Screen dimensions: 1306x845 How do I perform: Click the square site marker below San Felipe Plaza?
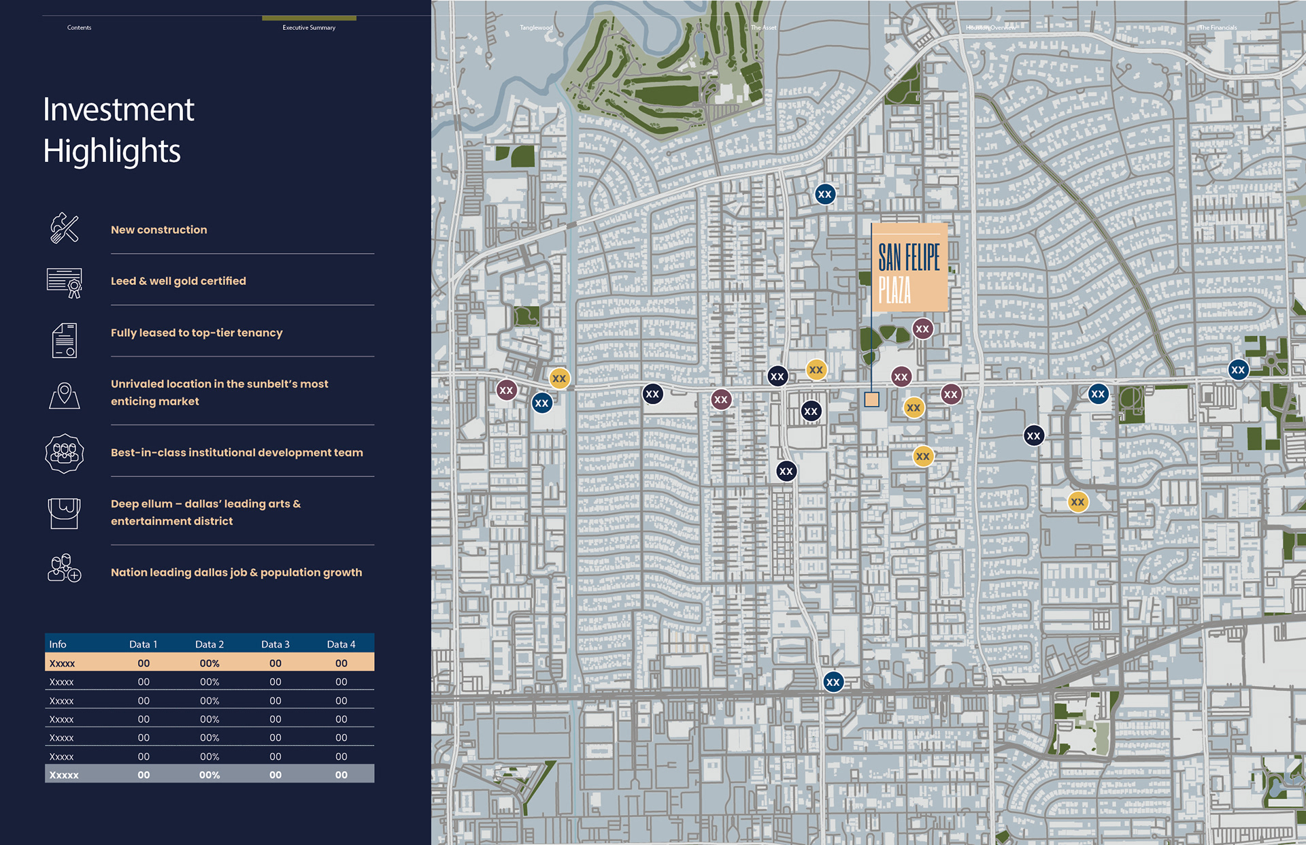[871, 399]
